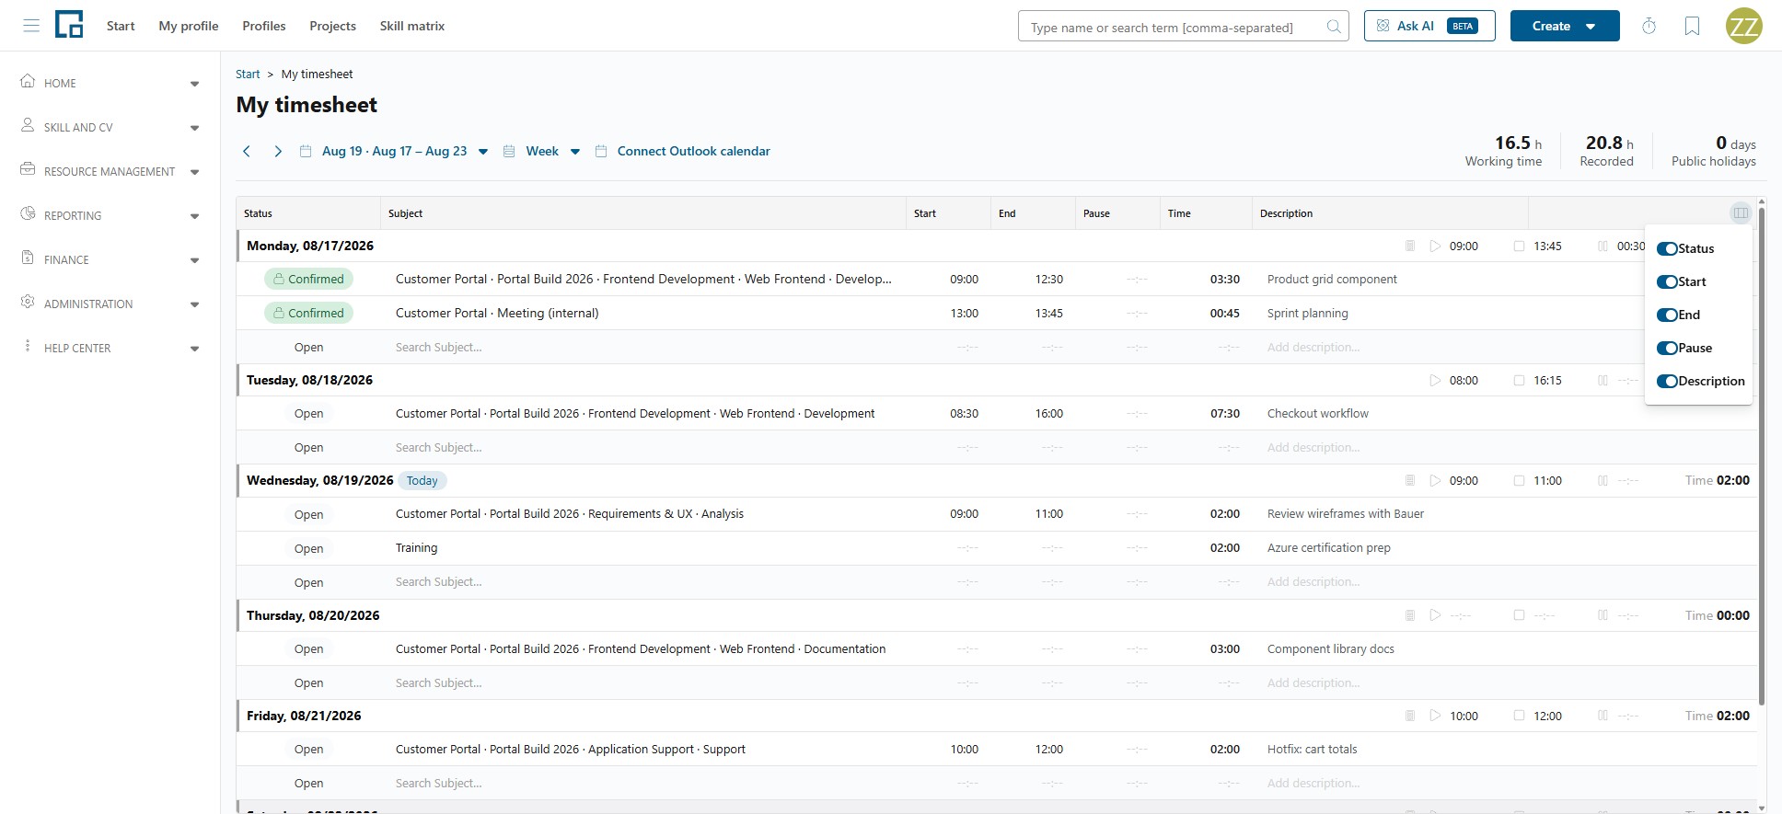1782x814 pixels.
Task: Toggle the Status column switch off
Action: coord(1667,248)
